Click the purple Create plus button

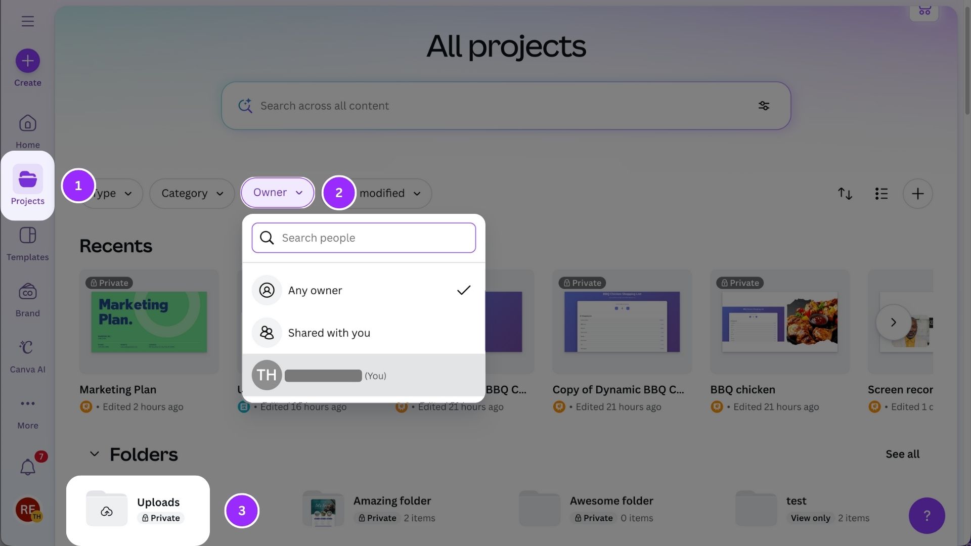click(28, 61)
